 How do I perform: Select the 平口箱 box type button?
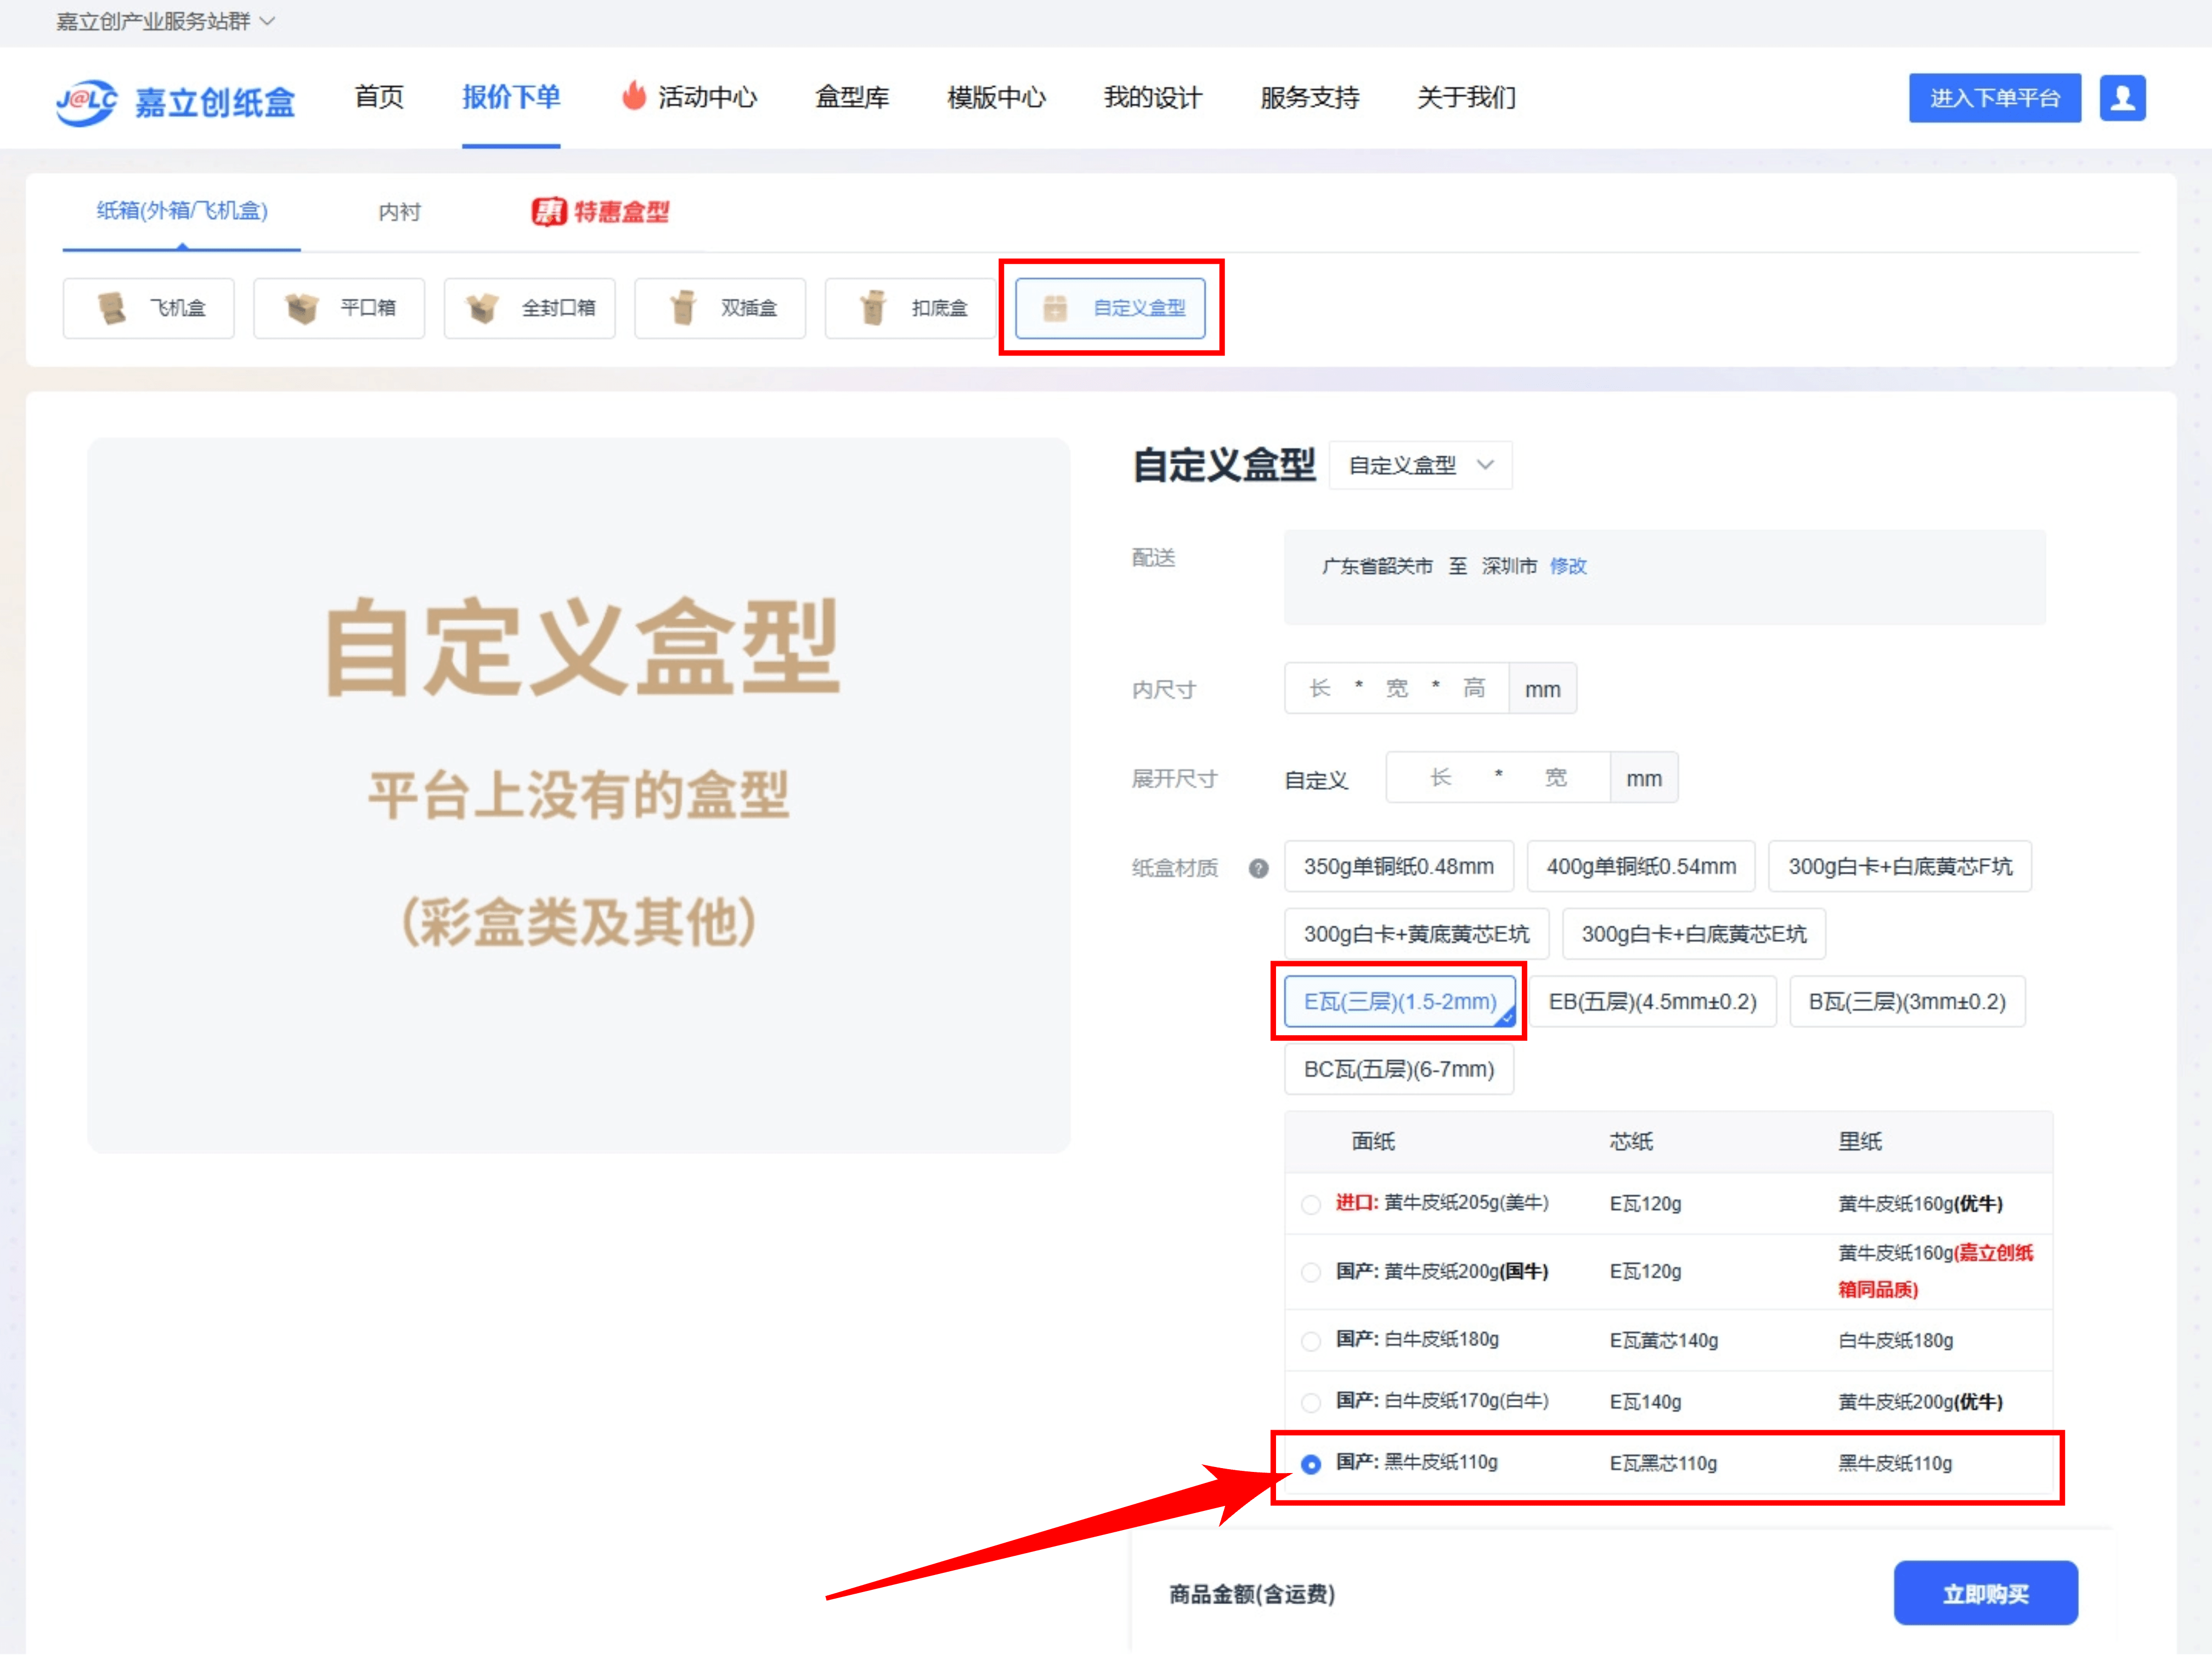[339, 308]
